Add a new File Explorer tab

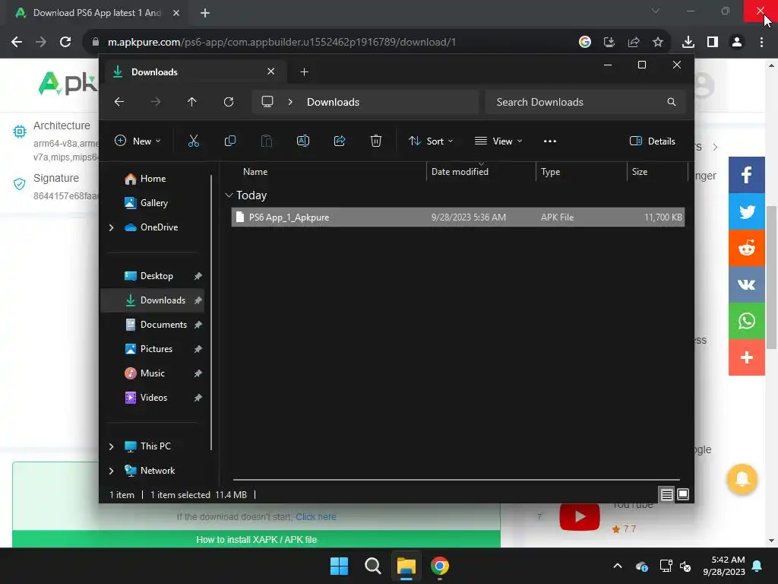304,72
